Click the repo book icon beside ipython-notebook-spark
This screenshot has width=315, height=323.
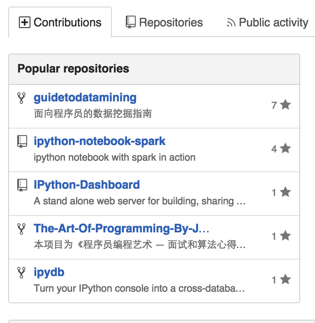pos(22,142)
